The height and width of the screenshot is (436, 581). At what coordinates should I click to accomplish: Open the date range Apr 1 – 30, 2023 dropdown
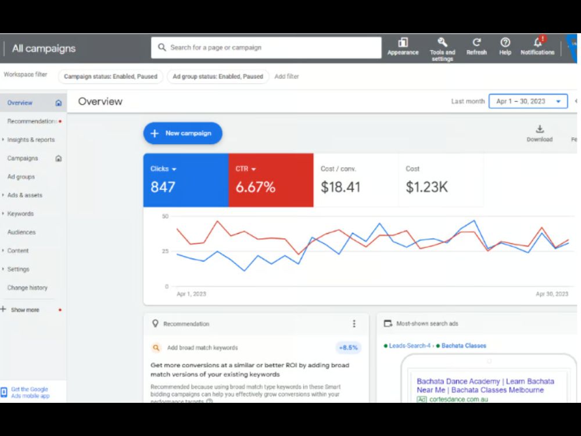click(x=528, y=101)
